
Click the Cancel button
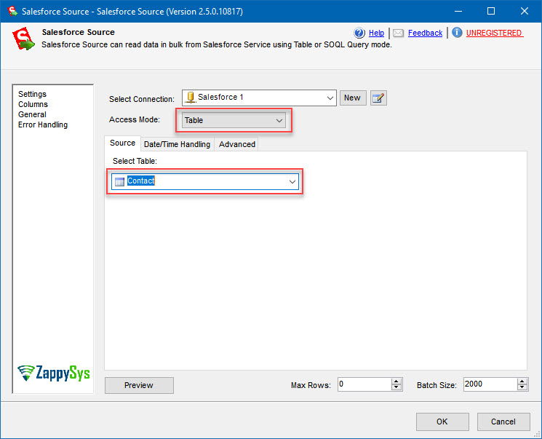(503, 422)
